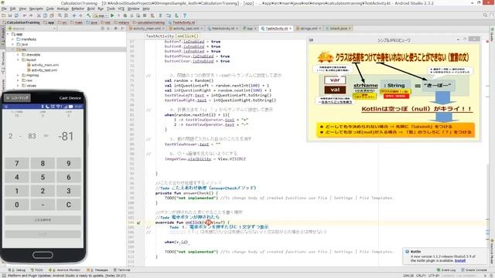495x278 pixels.
Task: Click the Make Project hammer icon
Action: click(89, 15)
